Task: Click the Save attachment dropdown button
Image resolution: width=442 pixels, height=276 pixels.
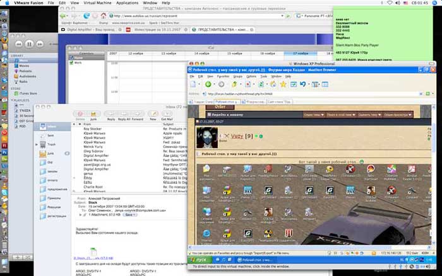Action: click(130, 215)
